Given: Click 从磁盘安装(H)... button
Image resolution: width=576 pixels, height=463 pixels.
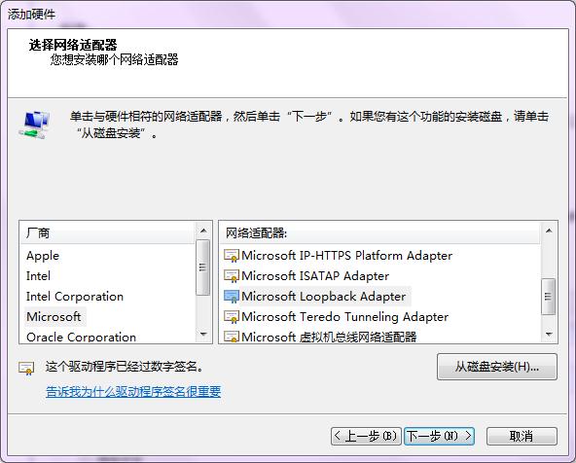Looking at the screenshot, I should tap(497, 367).
